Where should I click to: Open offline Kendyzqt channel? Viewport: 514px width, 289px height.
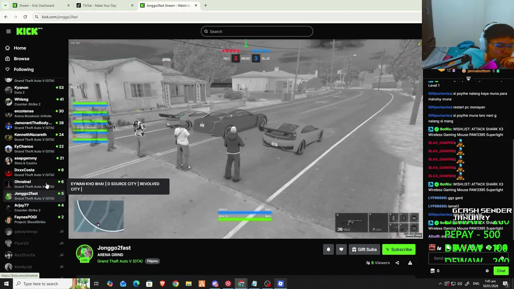pyautogui.click(x=34, y=267)
